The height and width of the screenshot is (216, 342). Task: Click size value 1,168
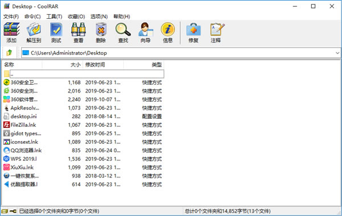tap(74, 82)
